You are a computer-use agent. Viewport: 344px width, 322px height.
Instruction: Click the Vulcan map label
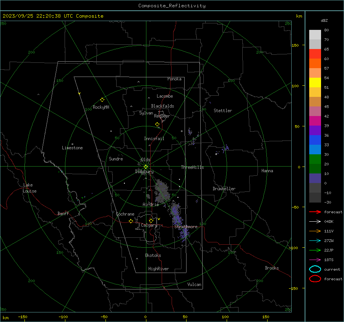coord(194,284)
